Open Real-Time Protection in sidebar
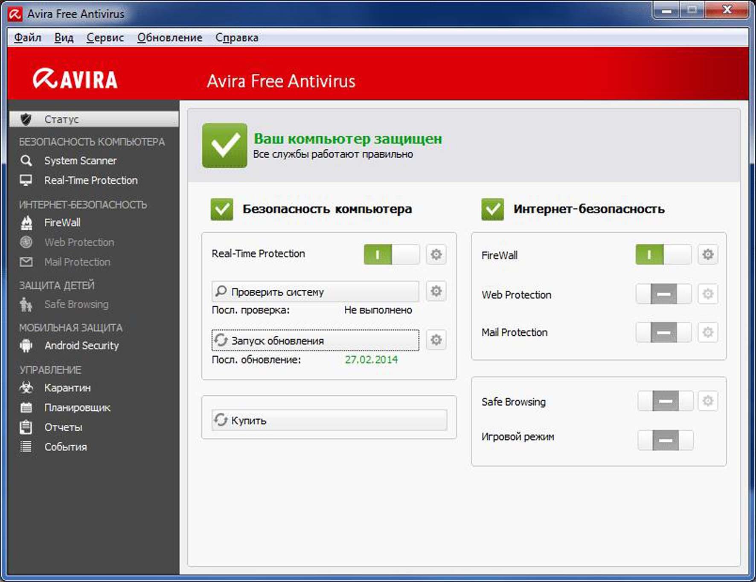Screen dimensions: 756x582 tap(91, 180)
